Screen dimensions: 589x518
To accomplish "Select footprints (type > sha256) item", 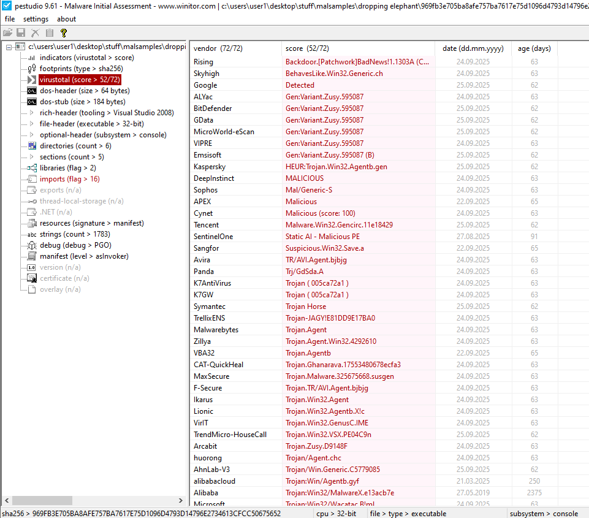I will click(81, 69).
